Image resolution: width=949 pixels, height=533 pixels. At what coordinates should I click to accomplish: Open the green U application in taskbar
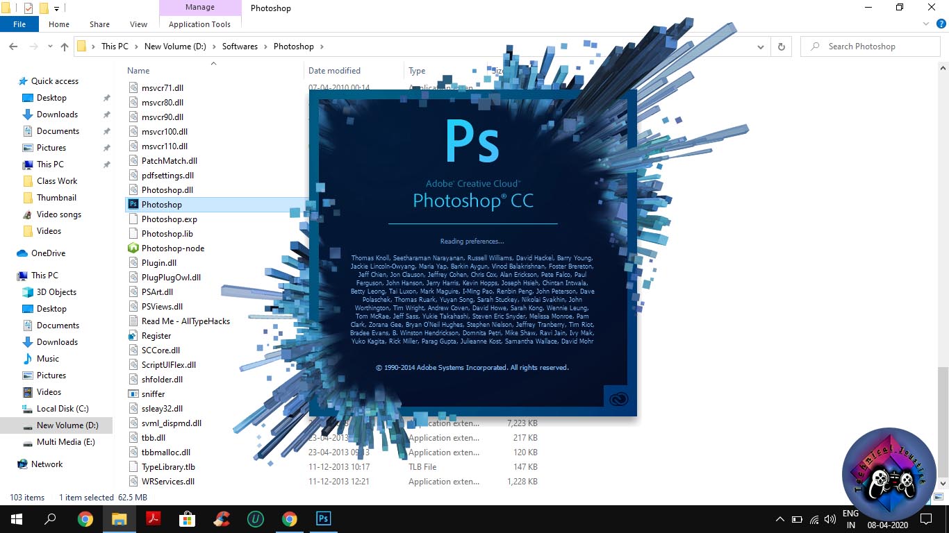[255, 519]
